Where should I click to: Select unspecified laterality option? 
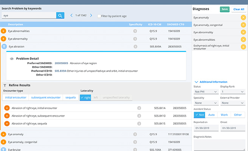116,97
